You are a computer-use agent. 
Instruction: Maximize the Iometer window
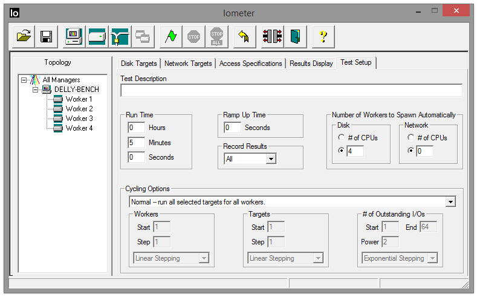tap(435, 11)
